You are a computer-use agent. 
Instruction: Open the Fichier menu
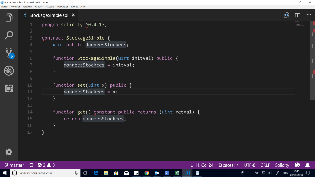(x=5, y=7)
